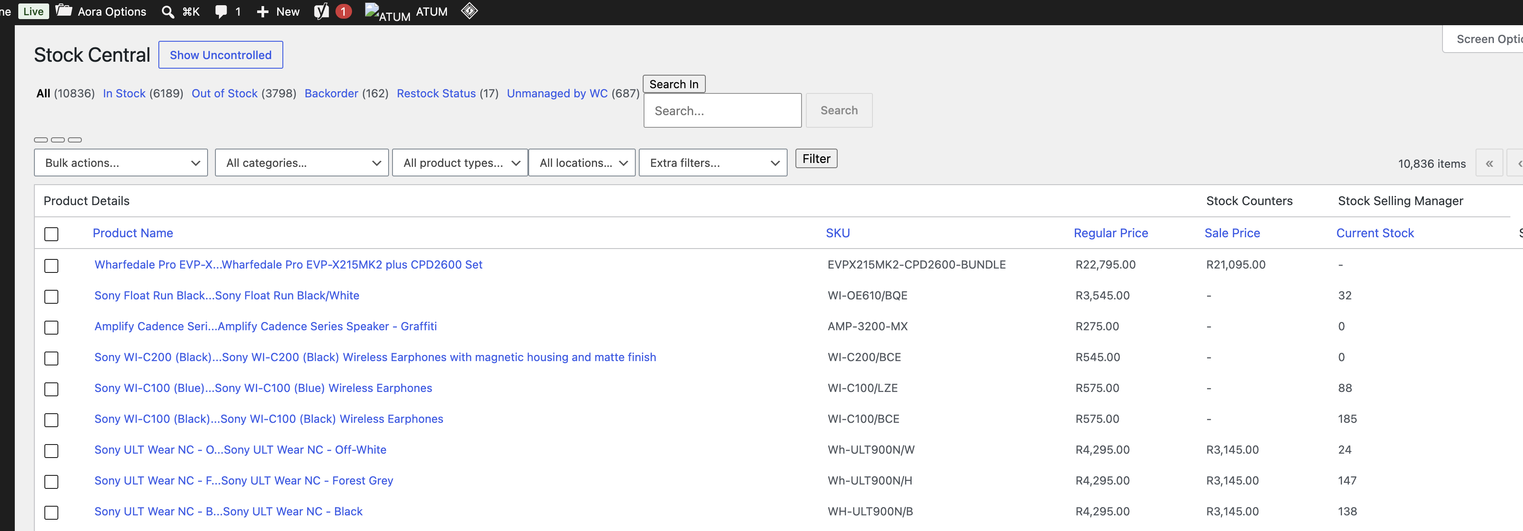The height and width of the screenshot is (531, 1523).
Task: Check Sony ULT Wear NC Black row
Action: 51,512
